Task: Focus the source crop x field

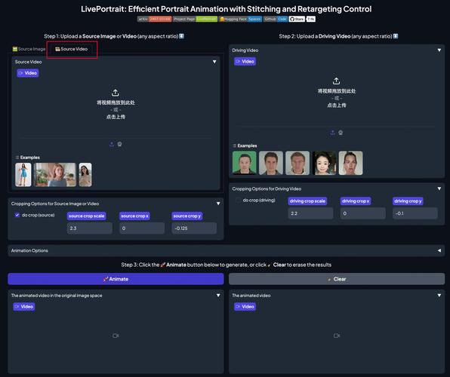Action: [142, 228]
